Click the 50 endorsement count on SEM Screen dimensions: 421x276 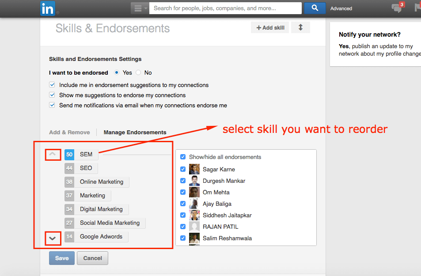click(69, 155)
